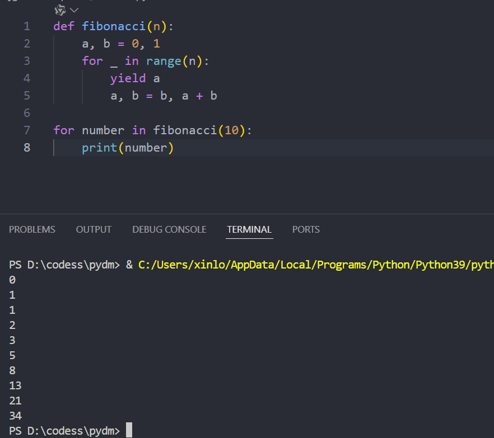Viewport: 494px width, 438px height.
Task: Click terminal output value 0
Action: point(12,280)
